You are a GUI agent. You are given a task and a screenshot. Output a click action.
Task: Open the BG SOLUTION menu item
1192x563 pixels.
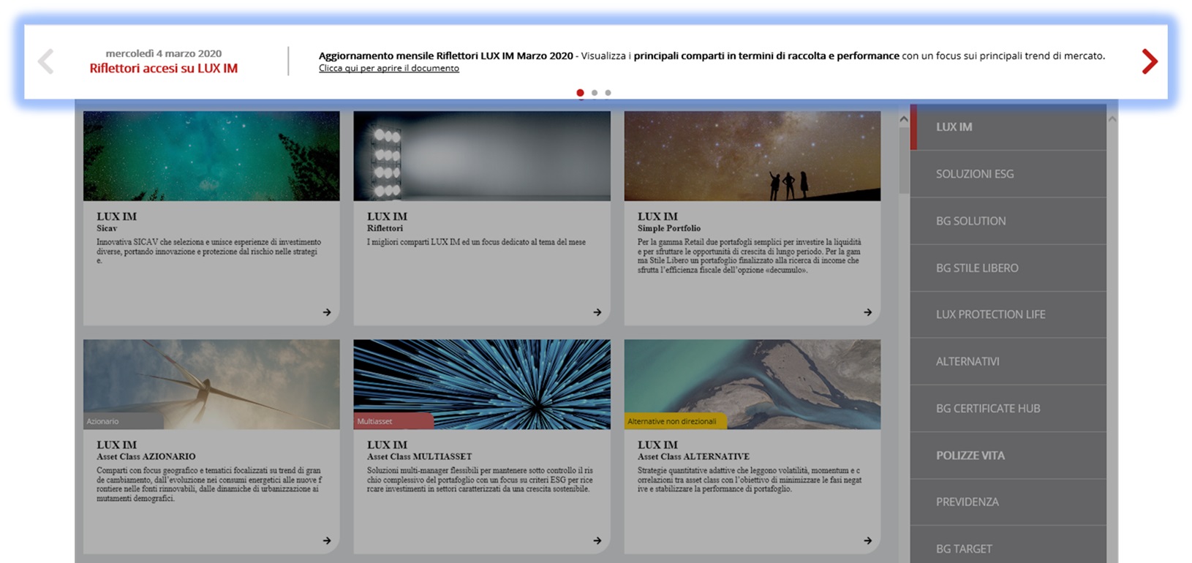click(x=1008, y=221)
